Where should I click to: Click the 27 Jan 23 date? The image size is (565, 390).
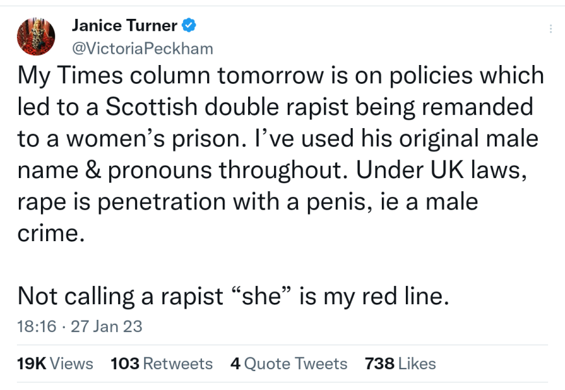(106, 326)
